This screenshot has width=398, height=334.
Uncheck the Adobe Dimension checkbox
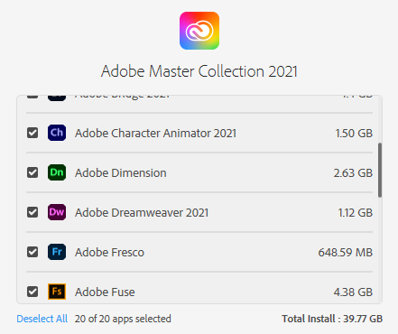[x=32, y=172]
